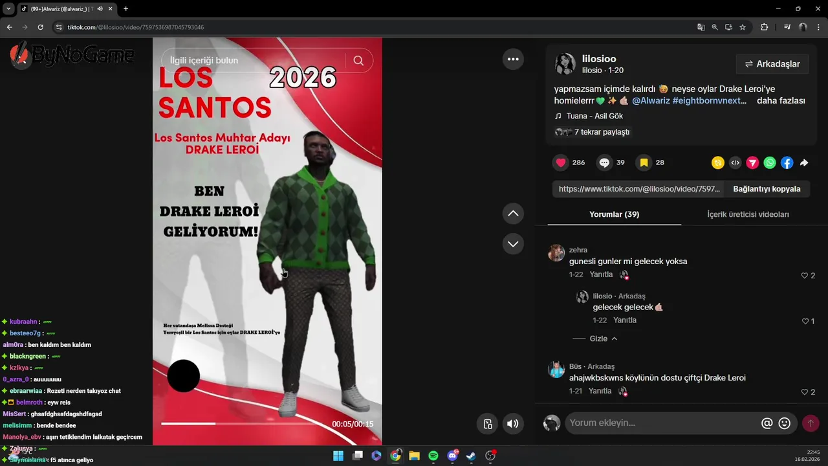Click the tiktok.com address bar
Image resolution: width=828 pixels, height=466 pixels.
369,27
